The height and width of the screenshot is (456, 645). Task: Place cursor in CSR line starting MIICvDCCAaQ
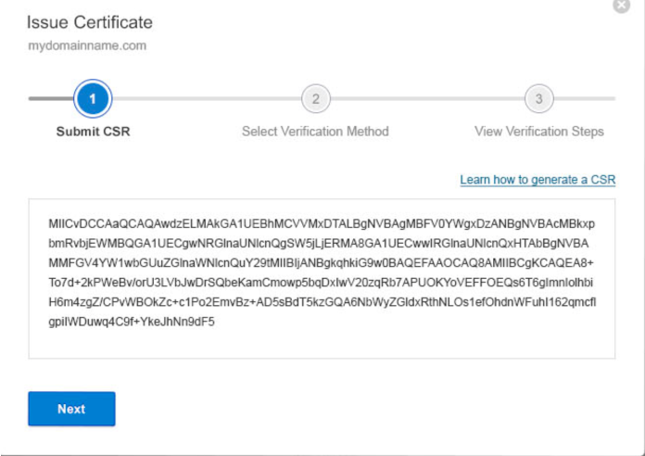(322, 224)
